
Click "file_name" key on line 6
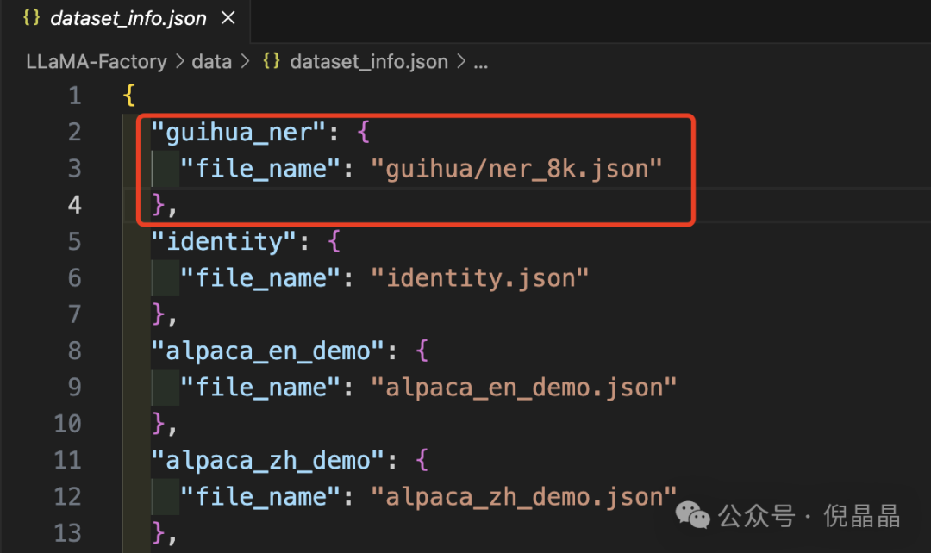[260, 278]
